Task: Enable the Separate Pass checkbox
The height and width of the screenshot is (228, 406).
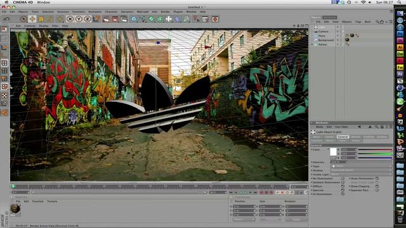Action: click(377, 190)
